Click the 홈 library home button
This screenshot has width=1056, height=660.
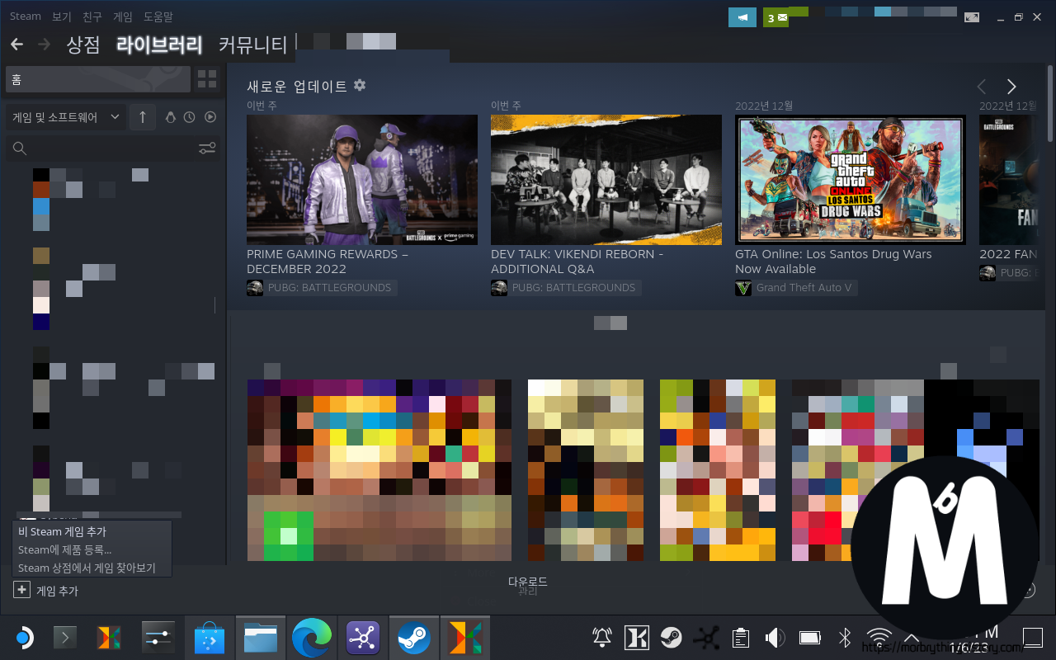[x=98, y=79]
